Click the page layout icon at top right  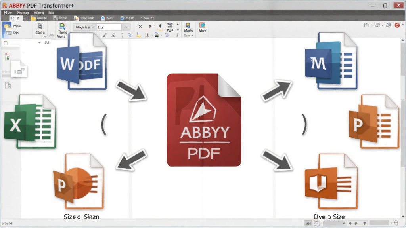[x=366, y=25]
